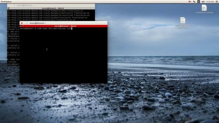Select the Untitled Document desktop file
Image resolution: width=219 pixels, height=123 pixels.
(x=204, y=9)
